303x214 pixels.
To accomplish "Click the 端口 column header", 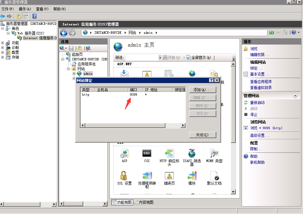I will (135, 90).
